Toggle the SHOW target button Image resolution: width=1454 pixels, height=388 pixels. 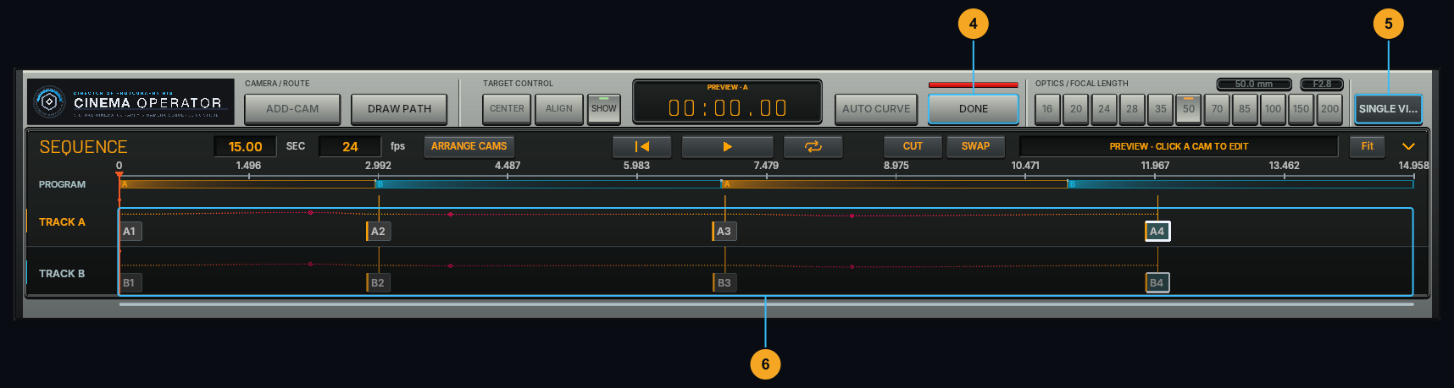click(604, 109)
